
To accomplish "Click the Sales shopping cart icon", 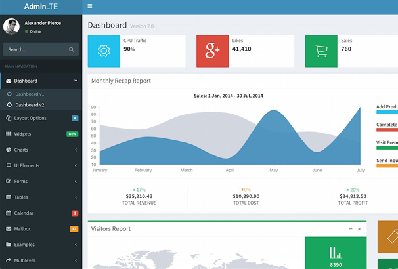I will pos(321,51).
